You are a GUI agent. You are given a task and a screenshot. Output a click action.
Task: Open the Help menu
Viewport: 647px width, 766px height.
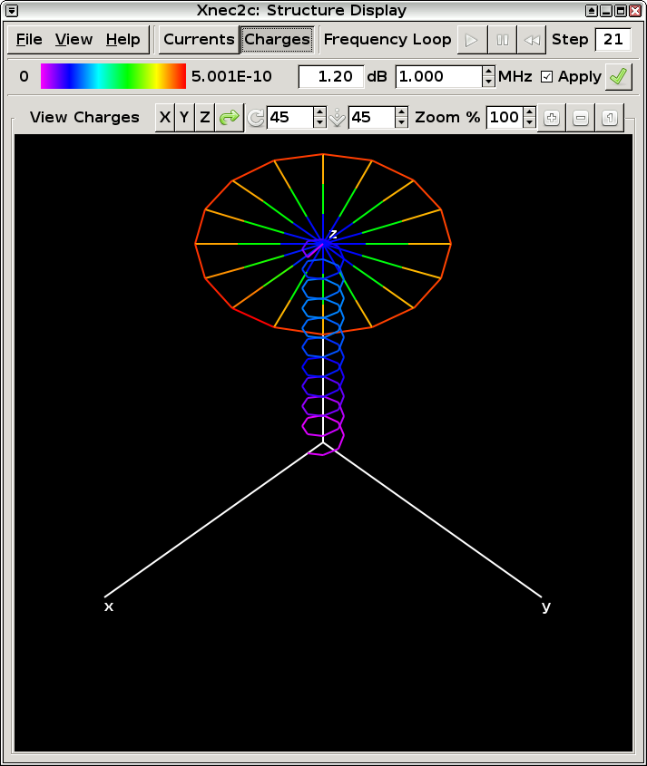pos(123,40)
